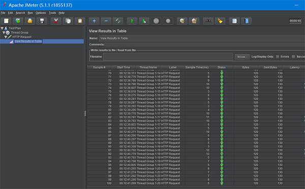Open the Templates toolbar icon

tap(18, 21)
